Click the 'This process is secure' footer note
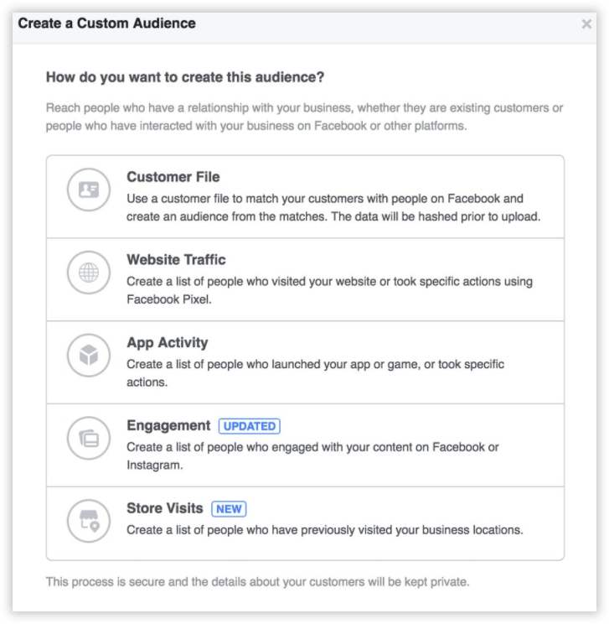Screen dimensions: 609x624 click(258, 582)
